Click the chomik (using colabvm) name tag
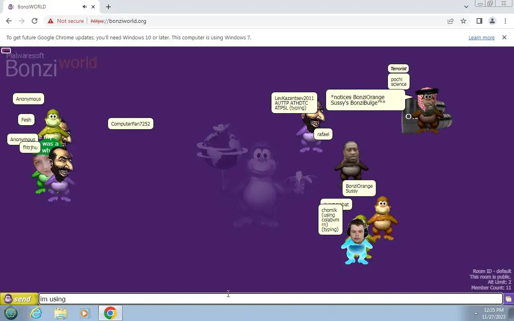 pos(330,219)
